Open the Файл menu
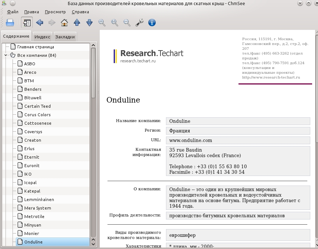The image size is (318, 249). click(13, 12)
